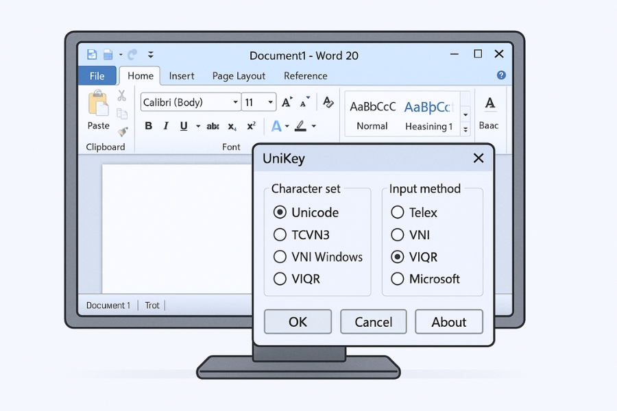
Task: Apply underline to the text
Action: [x=182, y=126]
